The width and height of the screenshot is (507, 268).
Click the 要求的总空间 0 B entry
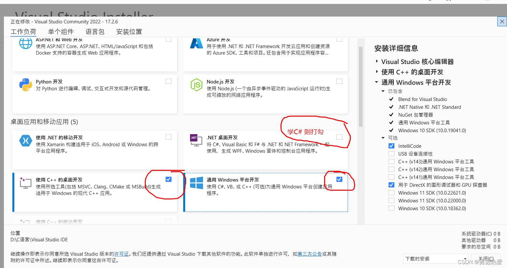tap(481, 247)
